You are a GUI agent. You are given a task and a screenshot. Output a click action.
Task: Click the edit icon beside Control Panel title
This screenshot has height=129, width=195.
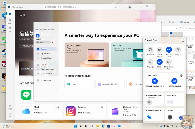tap(183, 40)
